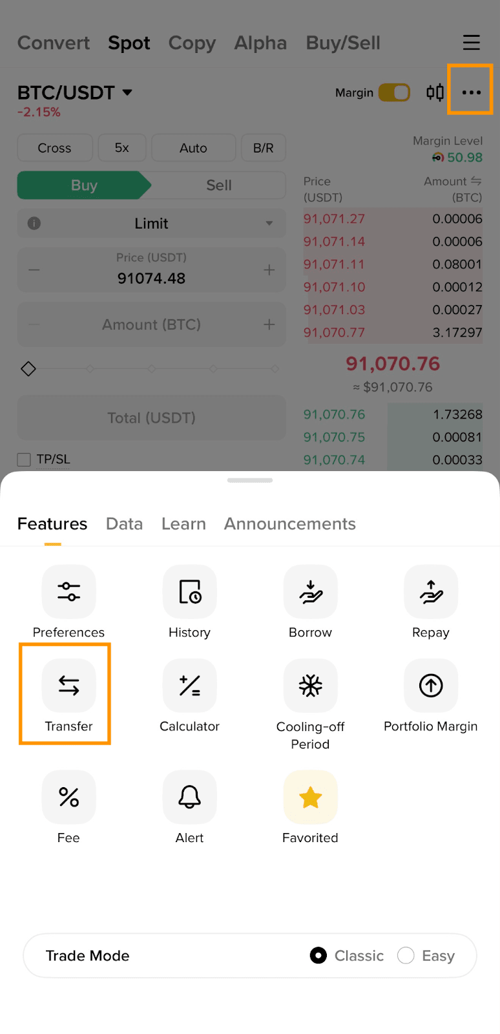Tap bid price 91,070.75
The image size is (500, 1034).
[x=335, y=437]
